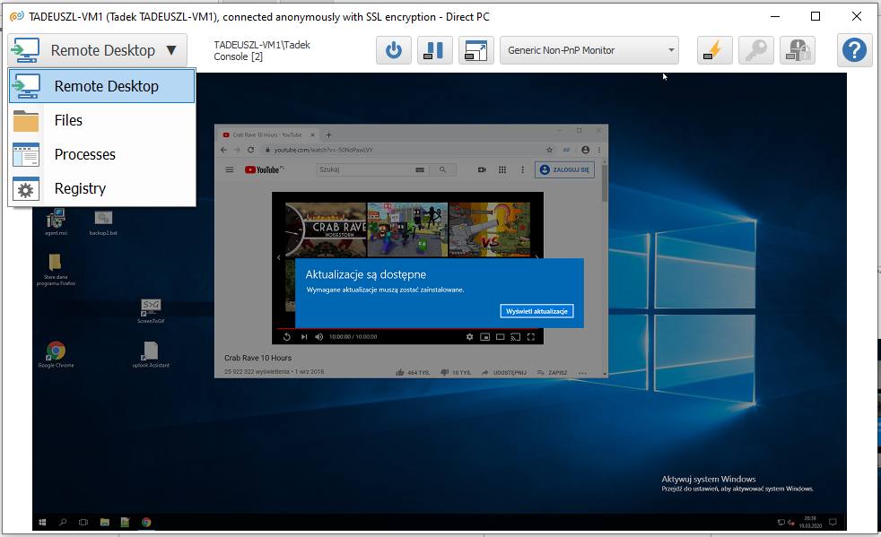Click the Wyświetl aktualizacje button
The width and height of the screenshot is (881, 537).
536,311
